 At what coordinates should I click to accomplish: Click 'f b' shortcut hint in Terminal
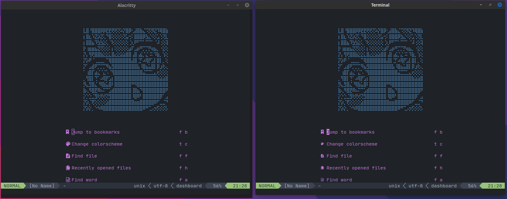point(438,132)
